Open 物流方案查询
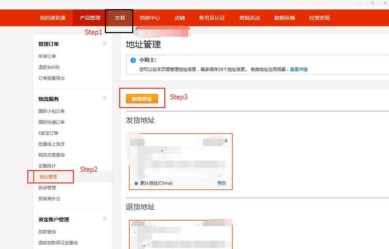The image size is (389, 249). (51, 155)
